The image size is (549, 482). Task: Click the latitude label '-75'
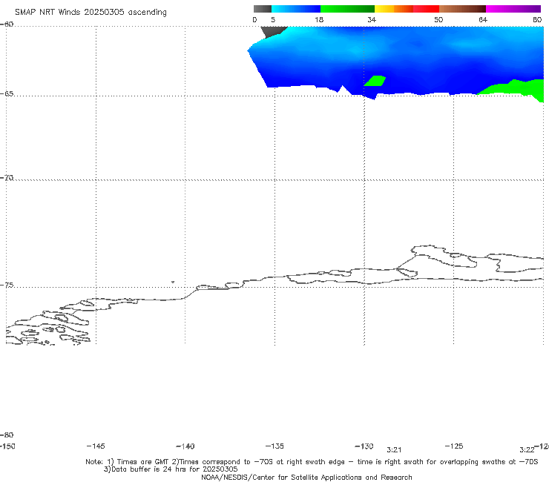click(x=7, y=285)
